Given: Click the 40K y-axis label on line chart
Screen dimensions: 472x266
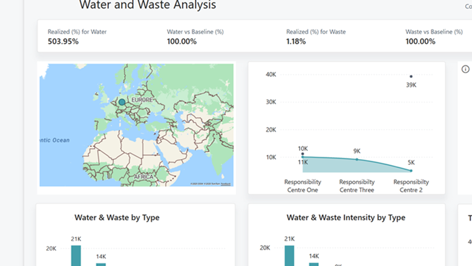Looking at the screenshot, I should pyautogui.click(x=271, y=74).
